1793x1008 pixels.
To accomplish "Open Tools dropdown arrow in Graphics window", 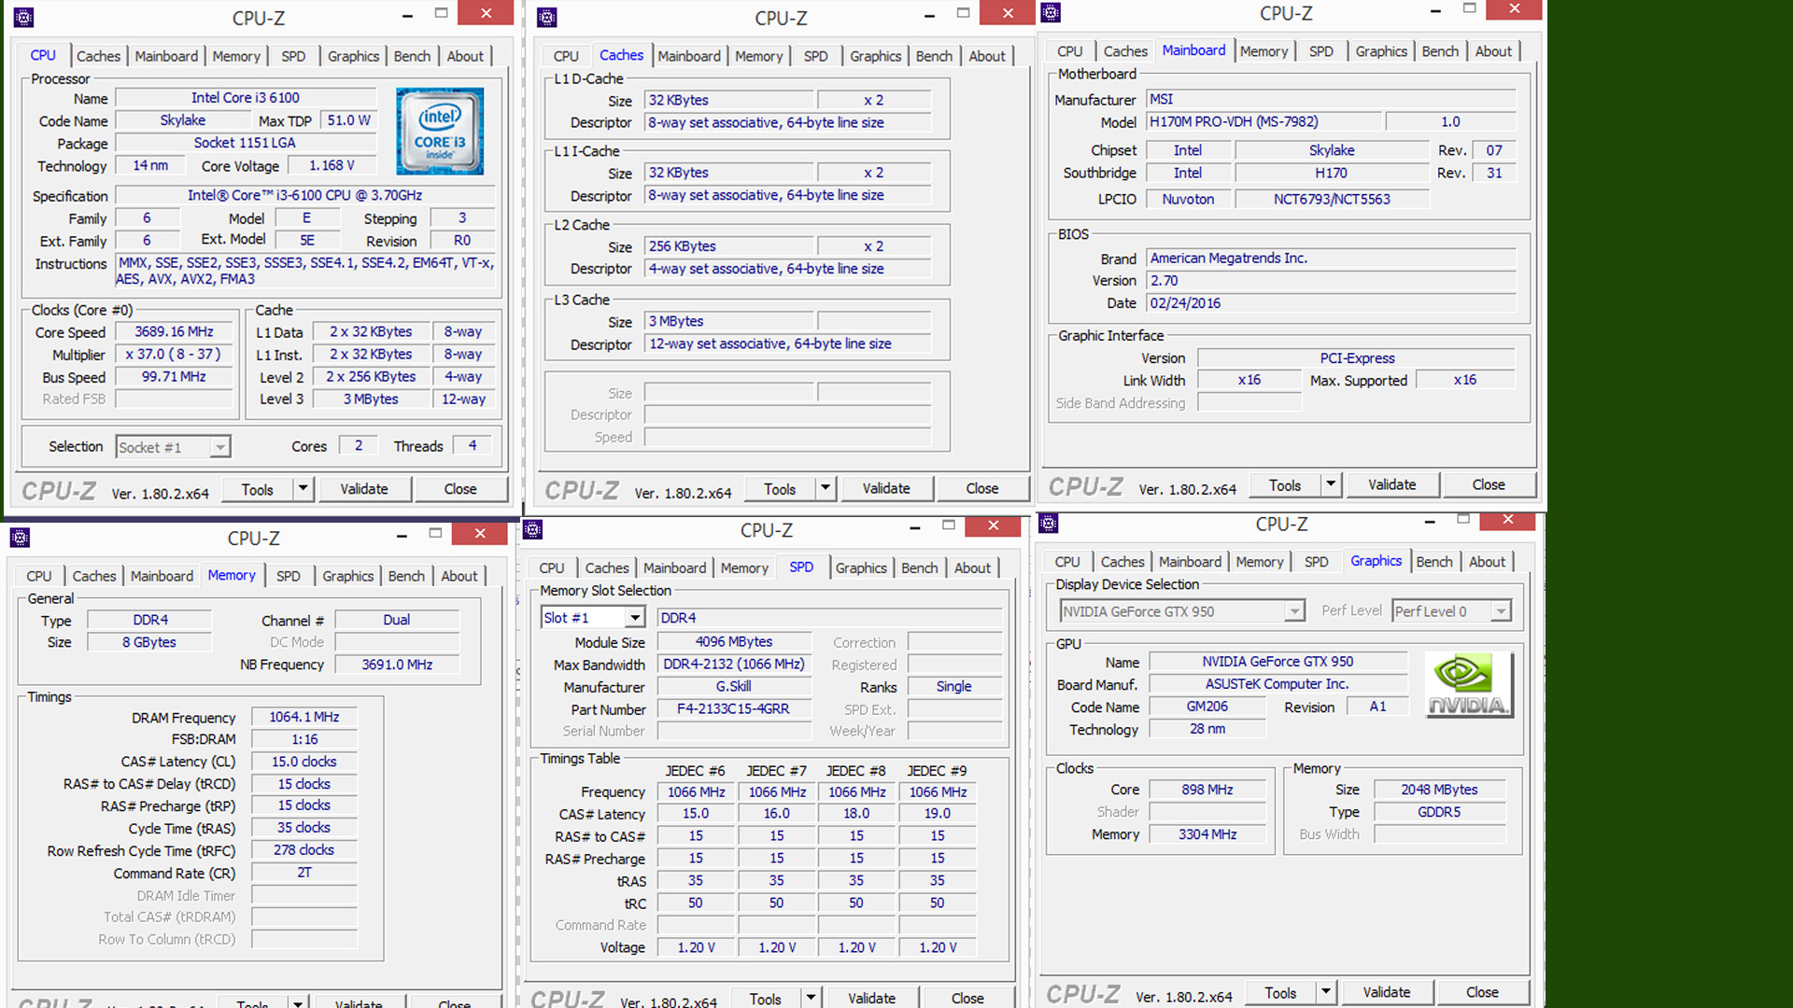I will (1326, 992).
